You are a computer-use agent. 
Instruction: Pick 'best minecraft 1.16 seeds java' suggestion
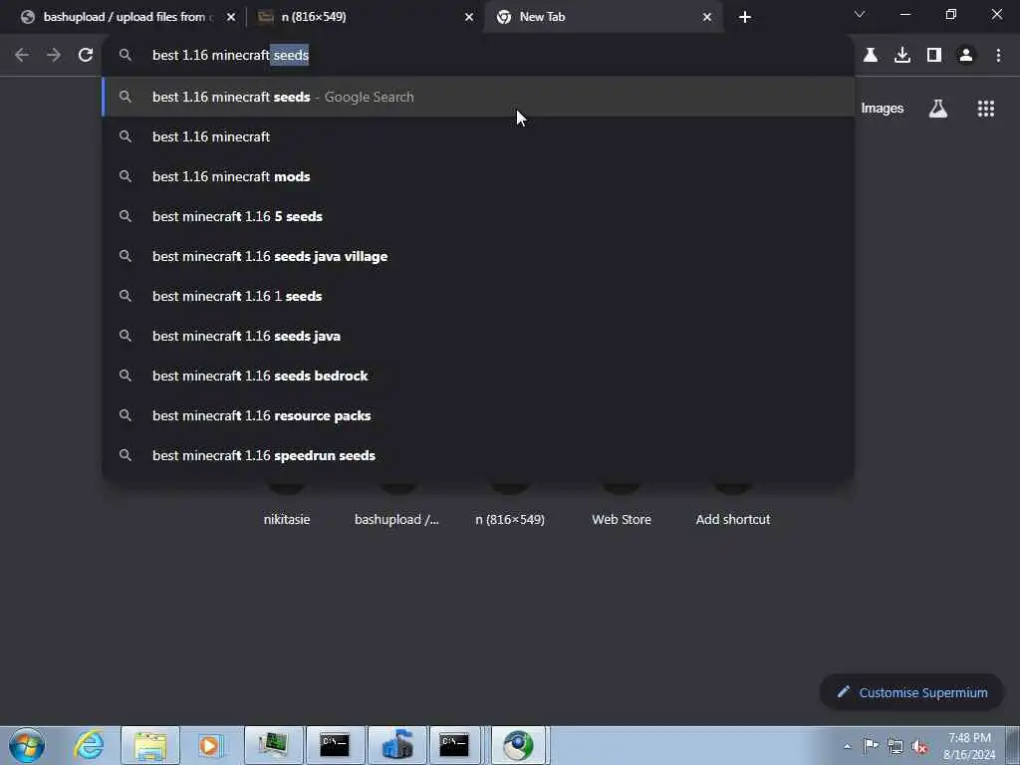478,336
